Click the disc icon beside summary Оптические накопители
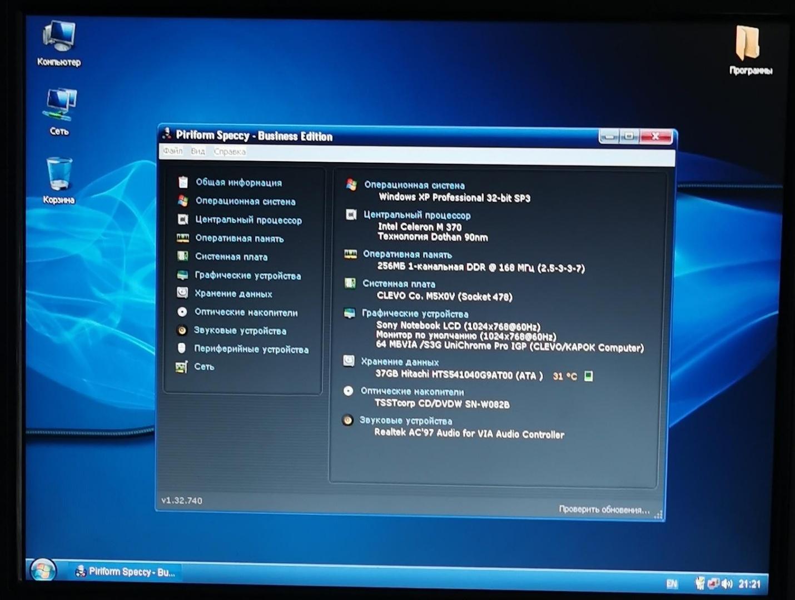Viewport: 795px width, 600px height. point(348,391)
